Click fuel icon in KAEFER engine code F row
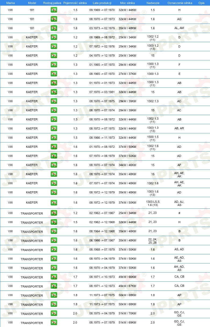Image resolution: width=210 pixels, height=327 pixels. click(54, 65)
